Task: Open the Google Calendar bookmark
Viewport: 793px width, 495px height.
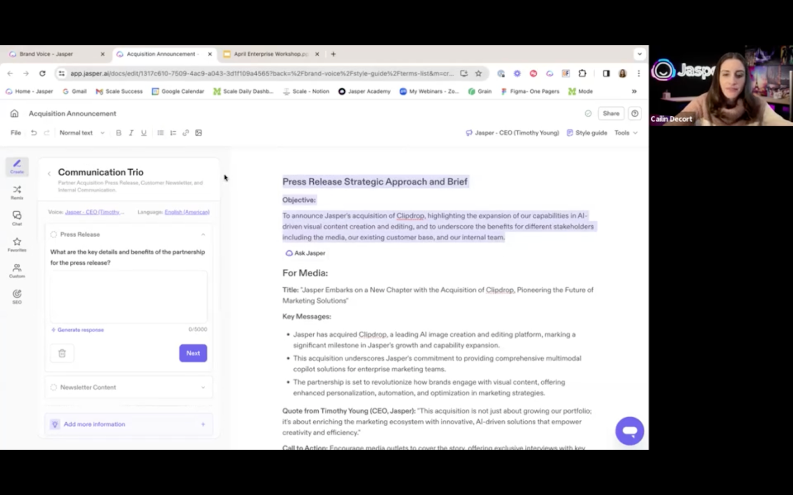Action: coord(178,91)
